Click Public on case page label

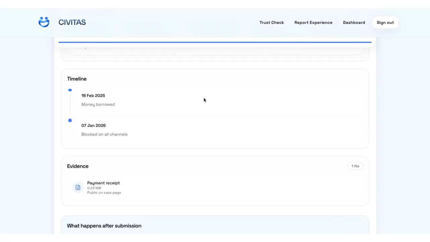point(104,193)
